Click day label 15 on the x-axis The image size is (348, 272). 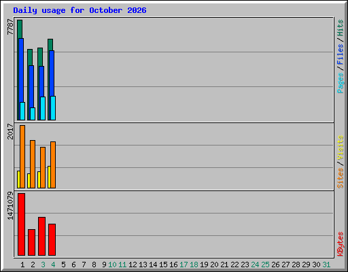pyautogui.click(x=163, y=265)
